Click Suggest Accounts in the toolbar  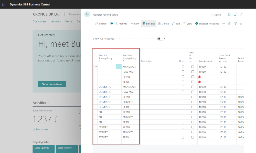tap(207, 23)
